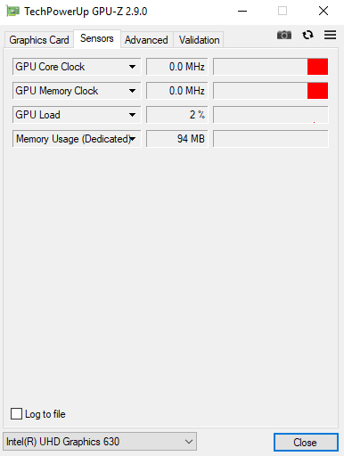Open the Memory Usage (Dedicated) dropdown
This screenshot has height=456, width=344.
point(77,139)
